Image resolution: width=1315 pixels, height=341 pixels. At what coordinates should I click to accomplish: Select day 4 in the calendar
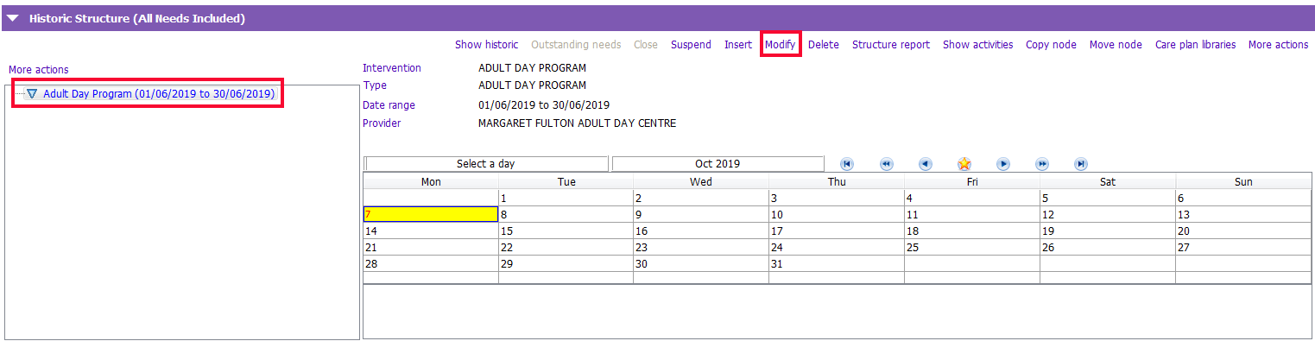coord(972,199)
